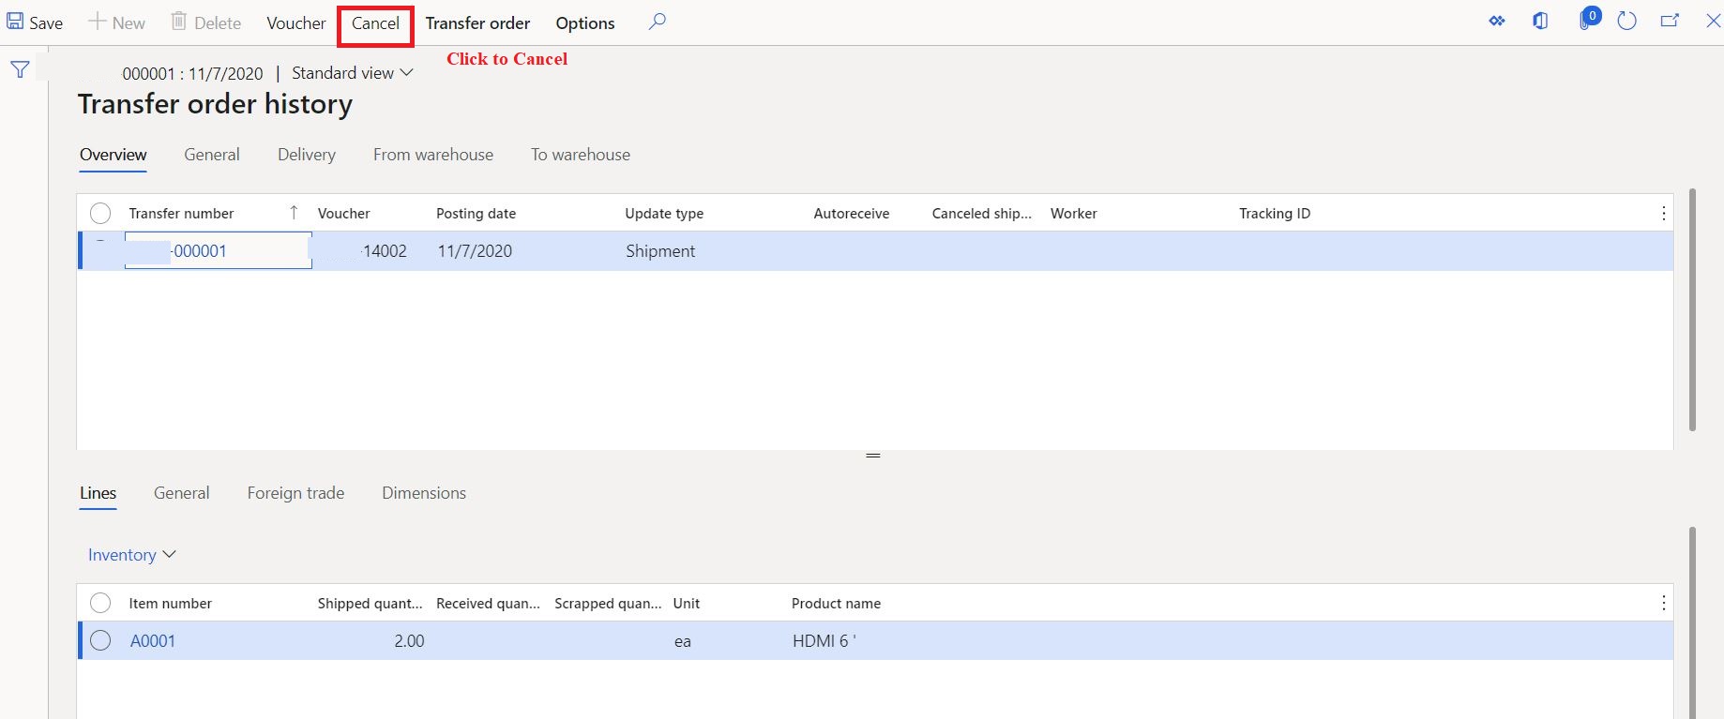
Task: Click the unit cell ea
Action: (x=683, y=642)
